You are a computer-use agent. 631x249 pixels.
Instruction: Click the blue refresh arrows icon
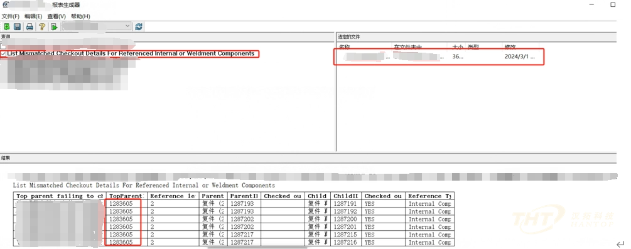[x=139, y=26]
